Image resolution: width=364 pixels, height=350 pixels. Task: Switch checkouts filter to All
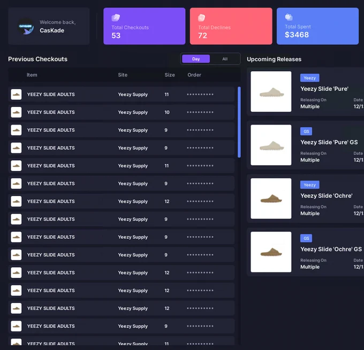click(225, 59)
